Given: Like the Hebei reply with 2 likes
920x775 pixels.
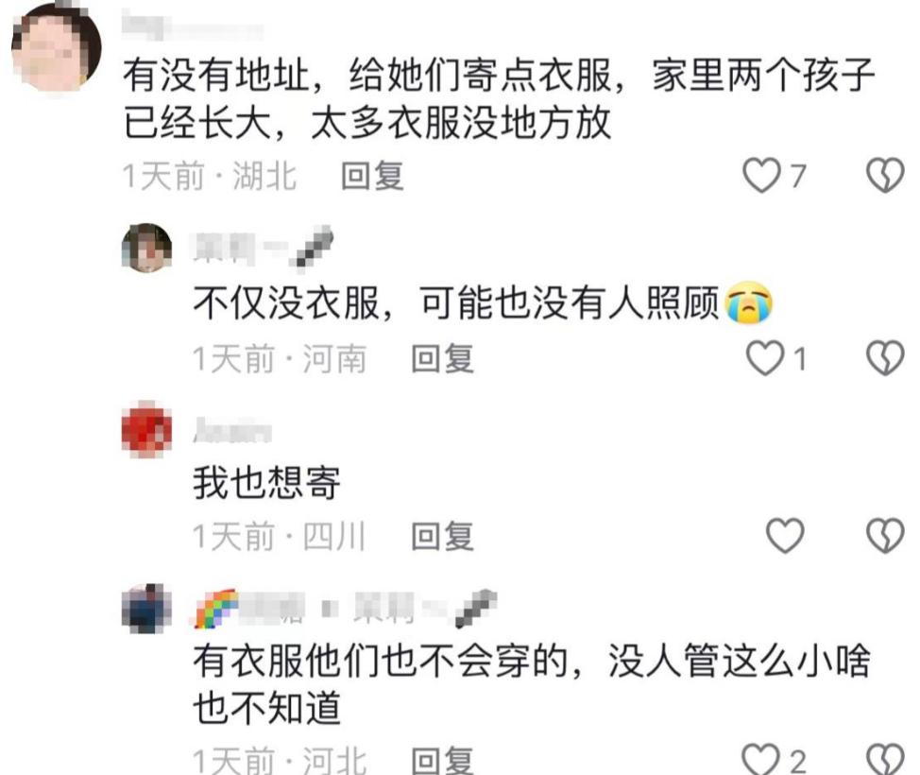Looking at the screenshot, I should pos(761,759).
